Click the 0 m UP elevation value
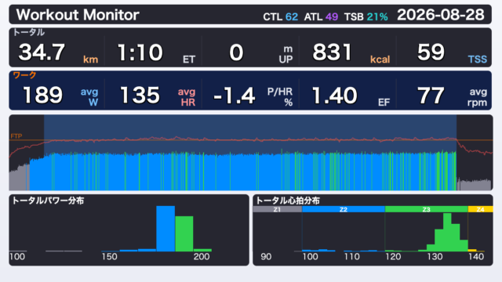The image size is (502, 282). [x=260, y=52]
